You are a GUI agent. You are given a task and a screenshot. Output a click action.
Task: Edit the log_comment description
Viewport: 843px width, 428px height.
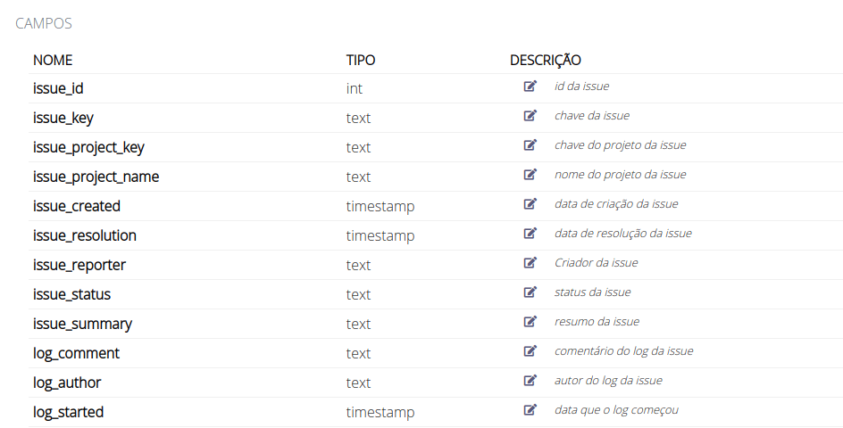[x=530, y=351]
